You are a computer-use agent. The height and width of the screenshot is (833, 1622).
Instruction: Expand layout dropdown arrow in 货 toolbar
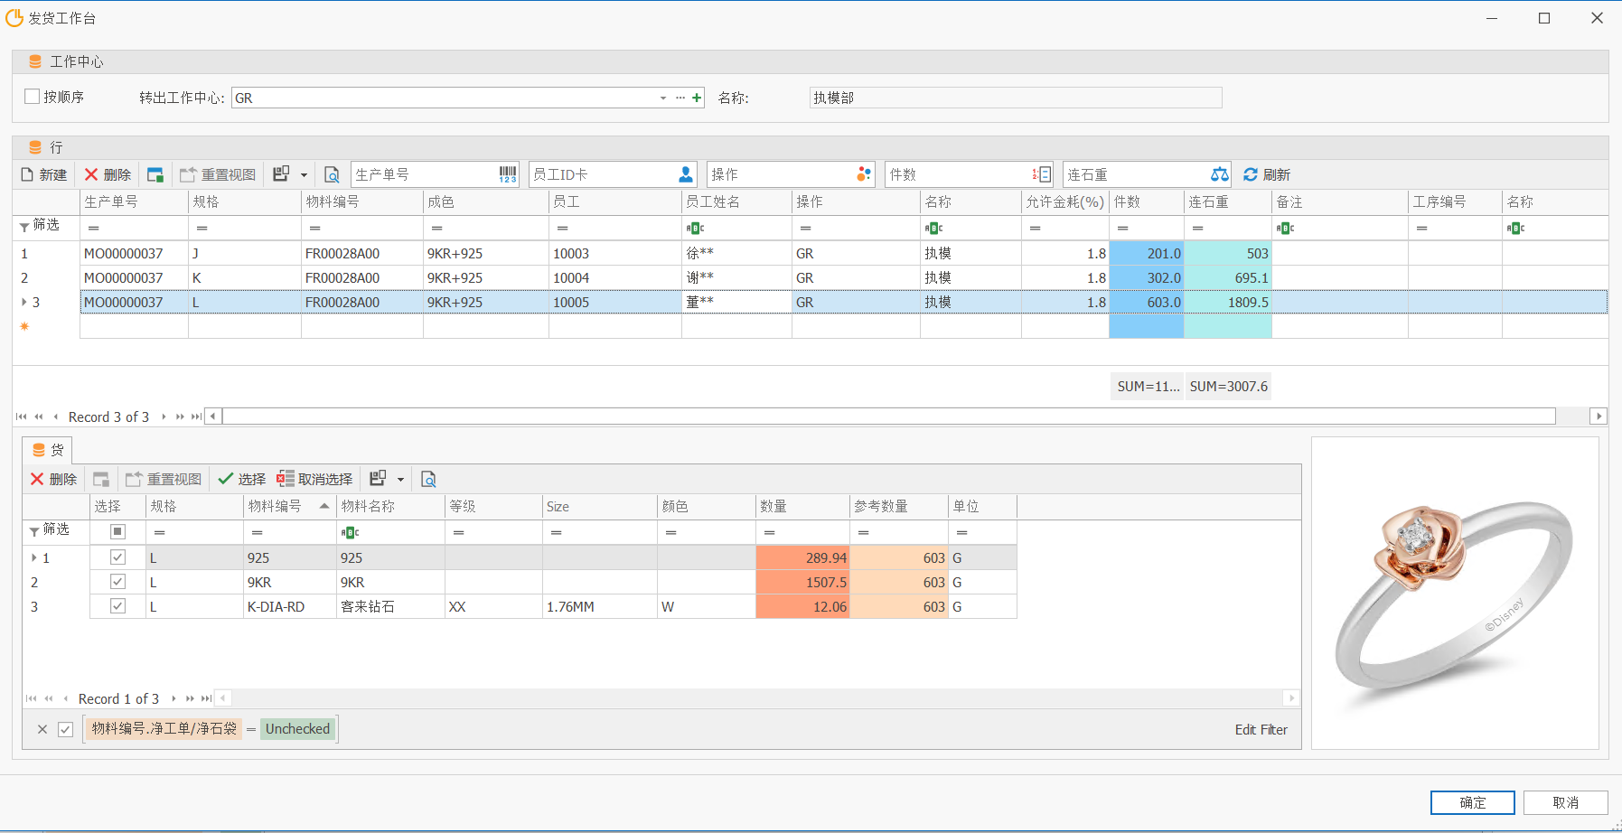click(x=400, y=479)
